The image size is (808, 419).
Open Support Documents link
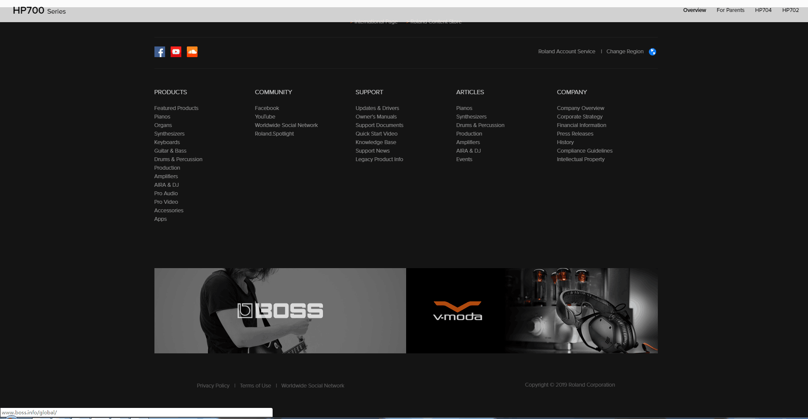[379, 125]
